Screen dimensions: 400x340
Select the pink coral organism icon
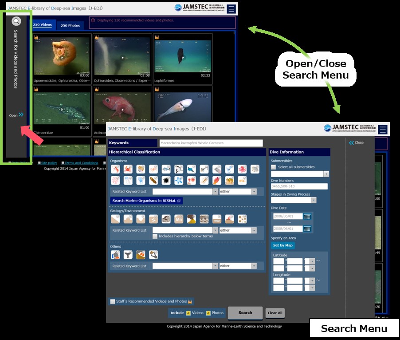pyautogui.click(x=115, y=181)
